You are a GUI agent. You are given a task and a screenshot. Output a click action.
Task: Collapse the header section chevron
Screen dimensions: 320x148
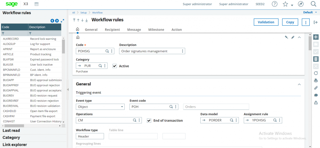[x=299, y=37]
